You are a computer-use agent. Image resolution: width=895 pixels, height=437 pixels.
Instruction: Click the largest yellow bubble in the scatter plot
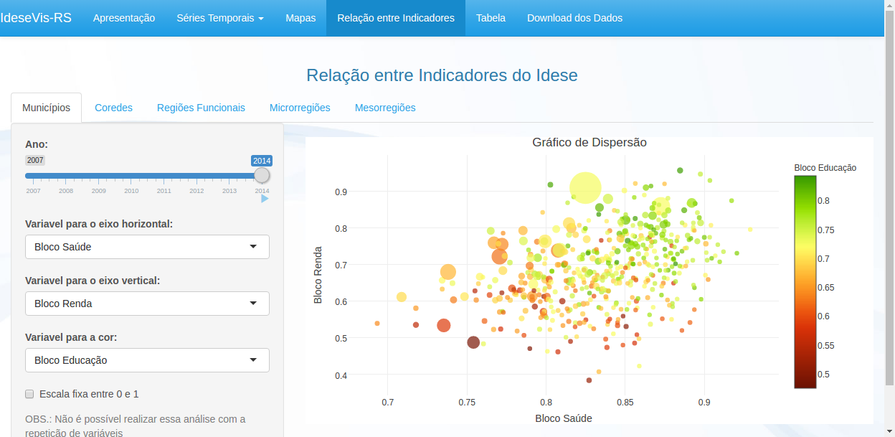[585, 189]
